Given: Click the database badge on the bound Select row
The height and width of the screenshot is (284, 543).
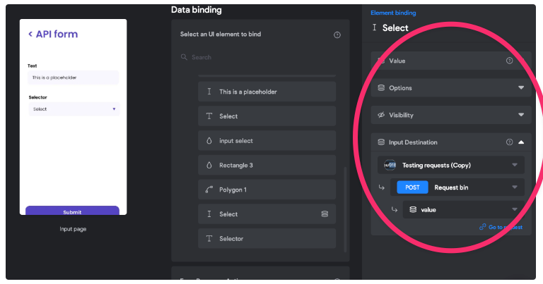Looking at the screenshot, I should (325, 214).
